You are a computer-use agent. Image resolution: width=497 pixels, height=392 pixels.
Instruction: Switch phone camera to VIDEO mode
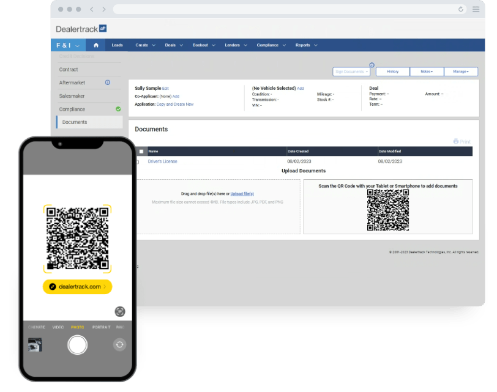(x=58, y=327)
